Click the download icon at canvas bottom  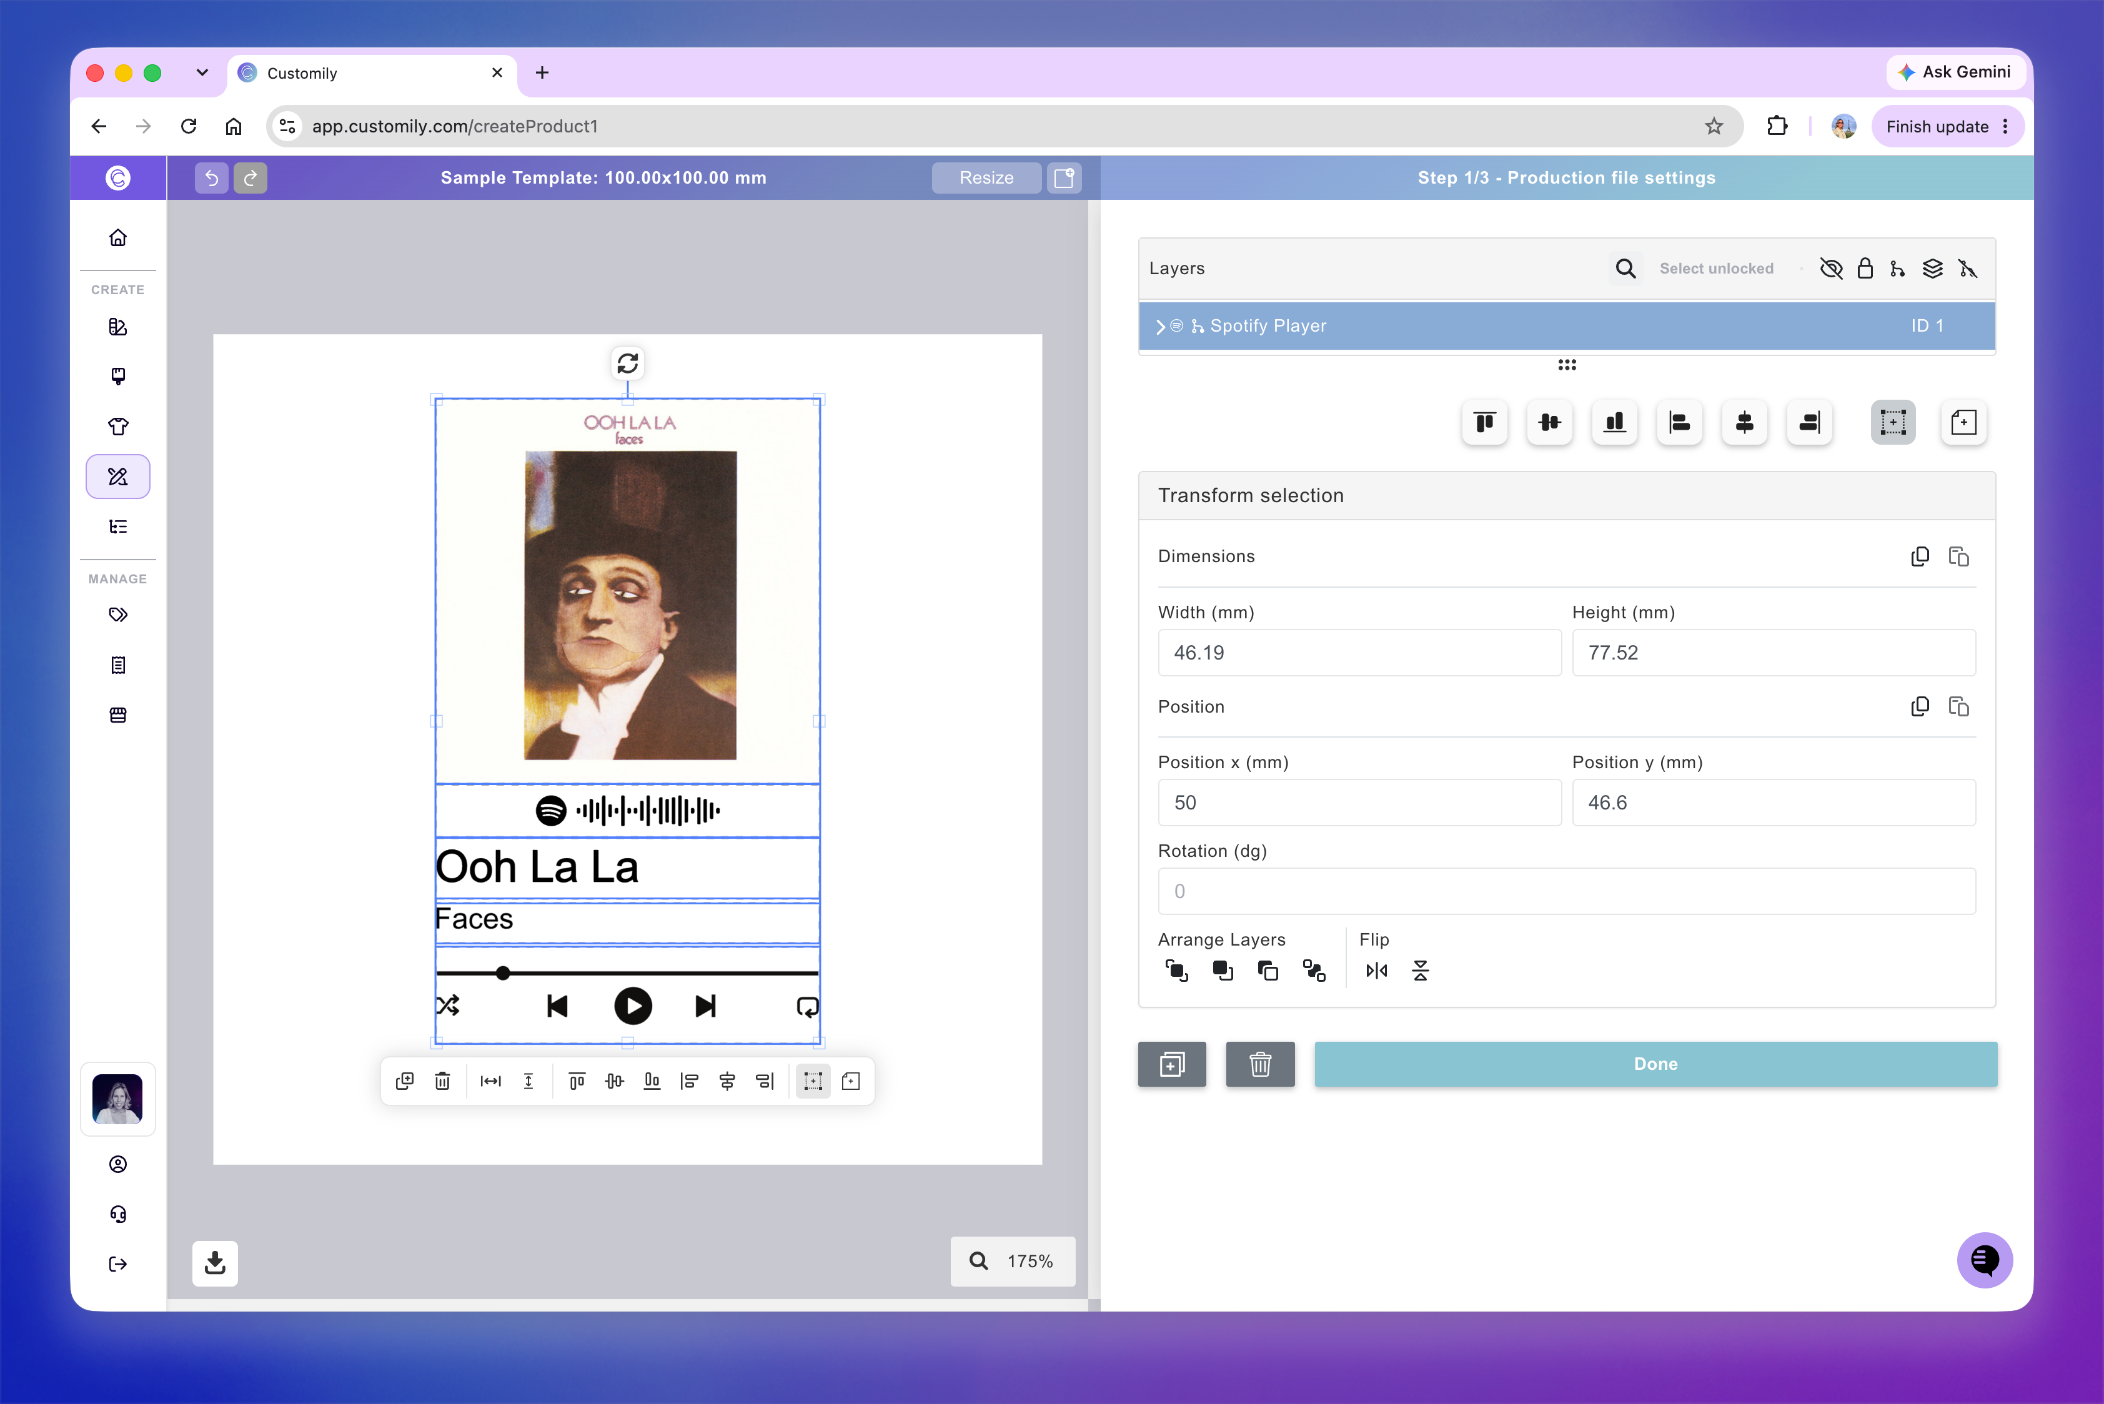[215, 1262]
